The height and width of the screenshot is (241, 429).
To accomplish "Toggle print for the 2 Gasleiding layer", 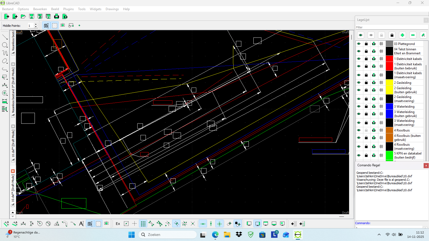I will tap(374, 83).
